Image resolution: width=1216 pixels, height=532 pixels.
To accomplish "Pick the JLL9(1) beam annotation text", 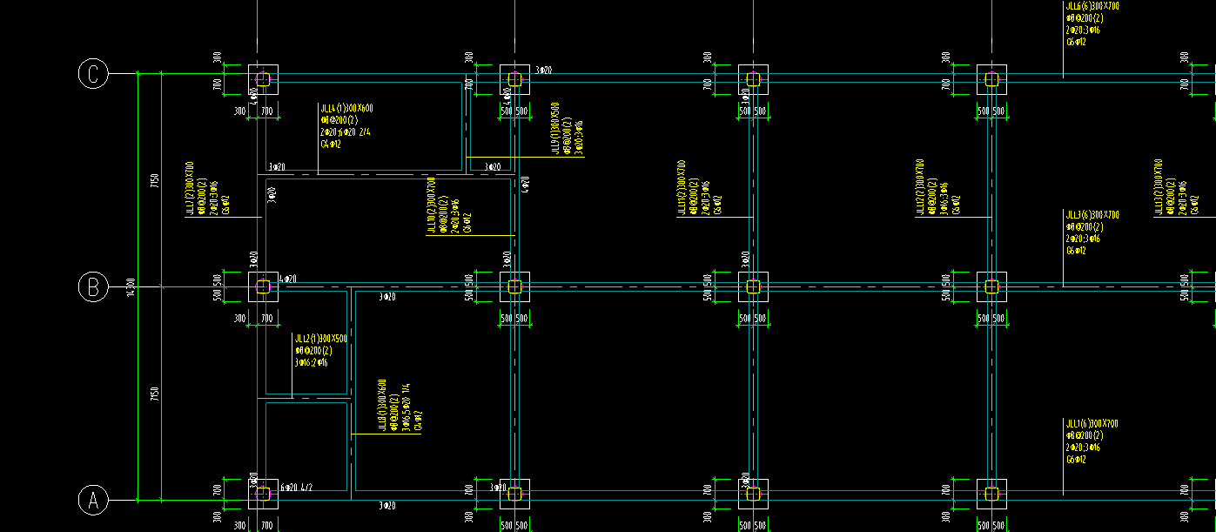I will tap(568, 129).
